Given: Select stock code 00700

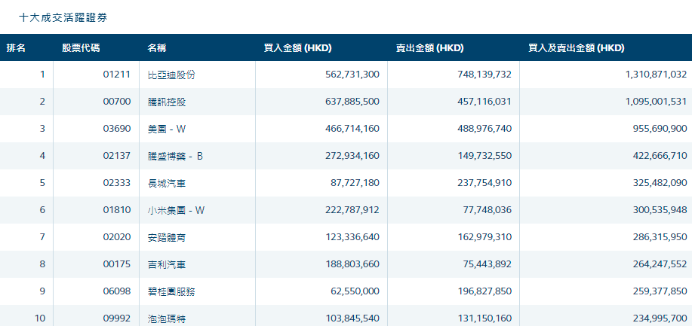Looking at the screenshot, I should (117, 102).
